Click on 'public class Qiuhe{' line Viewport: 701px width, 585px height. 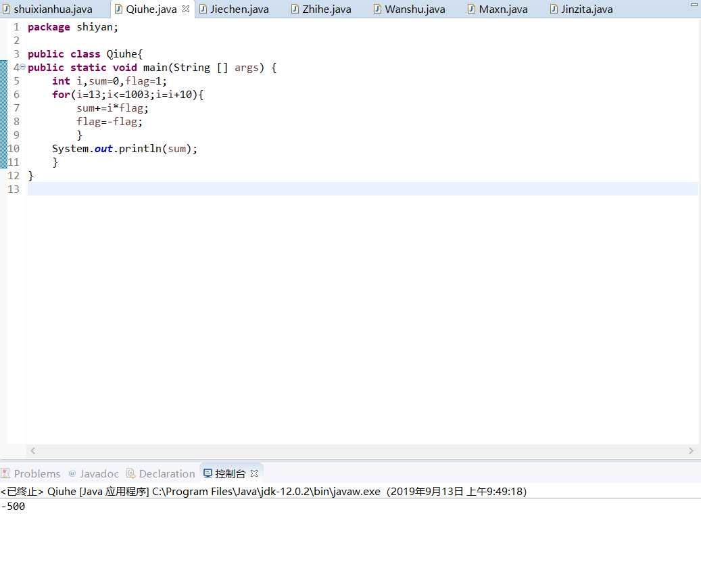(x=85, y=54)
